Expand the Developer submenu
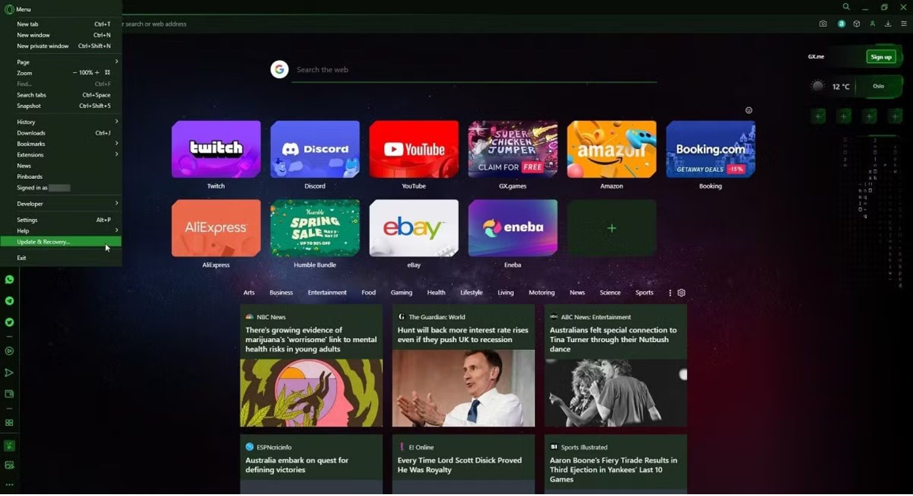 (61, 204)
